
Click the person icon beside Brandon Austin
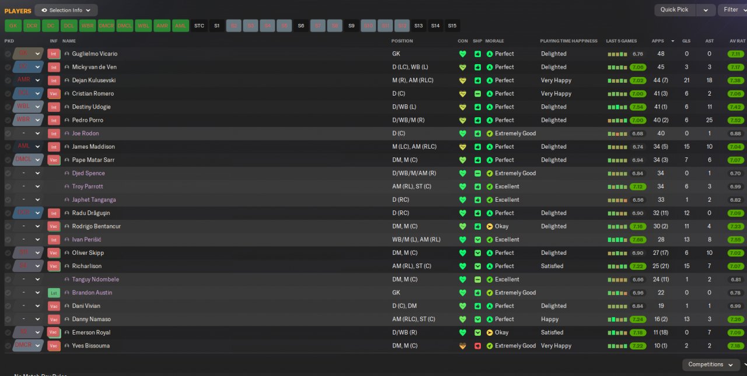(67, 293)
